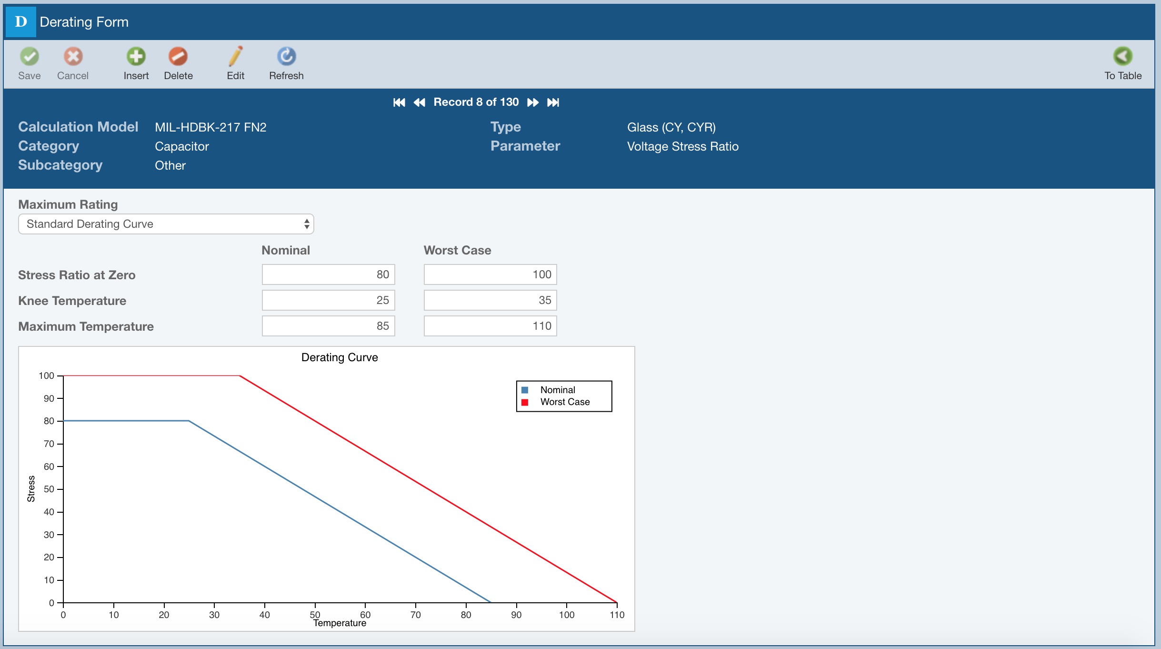Click the blue Nominal legend swatch
1161x649 pixels.
pos(525,390)
